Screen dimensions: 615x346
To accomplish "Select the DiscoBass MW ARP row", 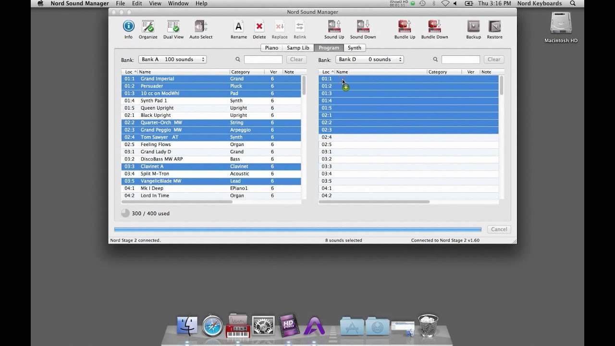I will 211,159.
